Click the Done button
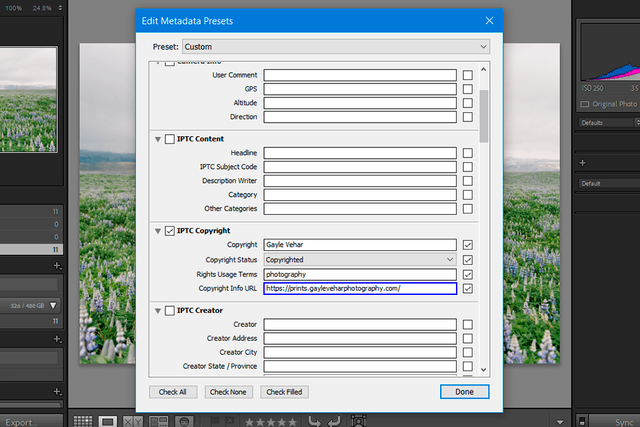640x427 pixels. [x=465, y=392]
